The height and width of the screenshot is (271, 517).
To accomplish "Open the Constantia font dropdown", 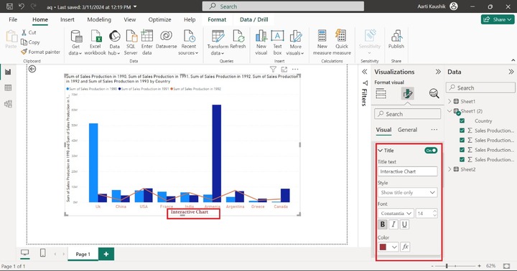I will pos(396,214).
